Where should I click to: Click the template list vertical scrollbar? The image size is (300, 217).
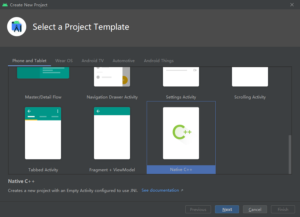pyautogui.click(x=290, y=154)
